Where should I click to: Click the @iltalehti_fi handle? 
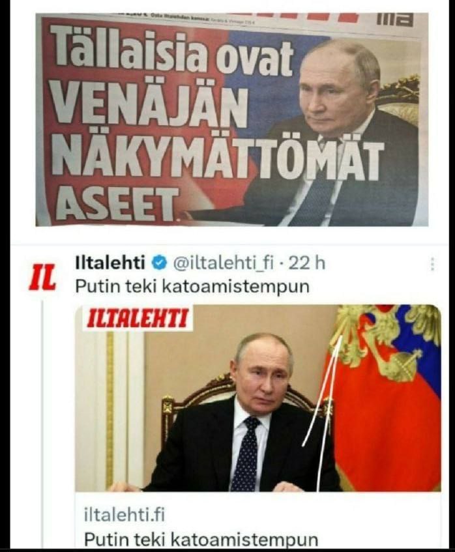coord(223,263)
